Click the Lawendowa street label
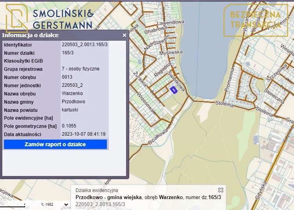This screenshot has height=210, width=294. tap(172, 23)
